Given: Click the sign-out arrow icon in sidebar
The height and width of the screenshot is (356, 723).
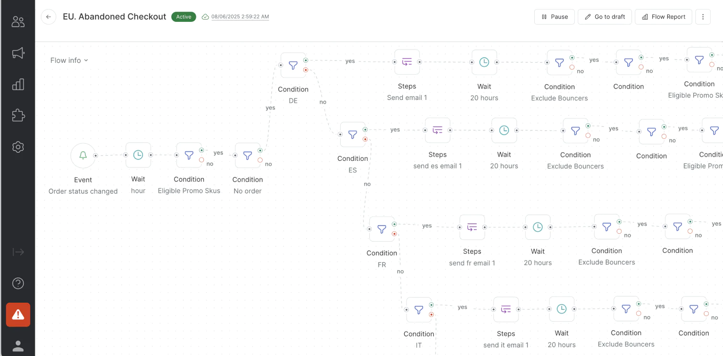Looking at the screenshot, I should (x=18, y=252).
